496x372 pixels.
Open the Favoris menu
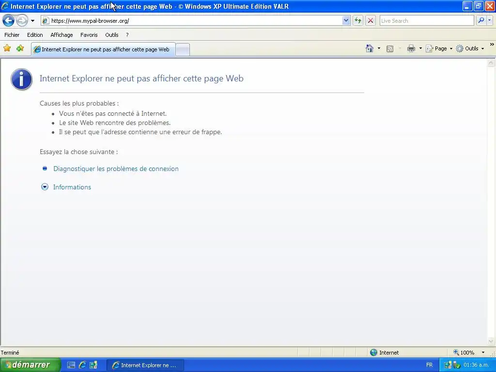click(89, 35)
